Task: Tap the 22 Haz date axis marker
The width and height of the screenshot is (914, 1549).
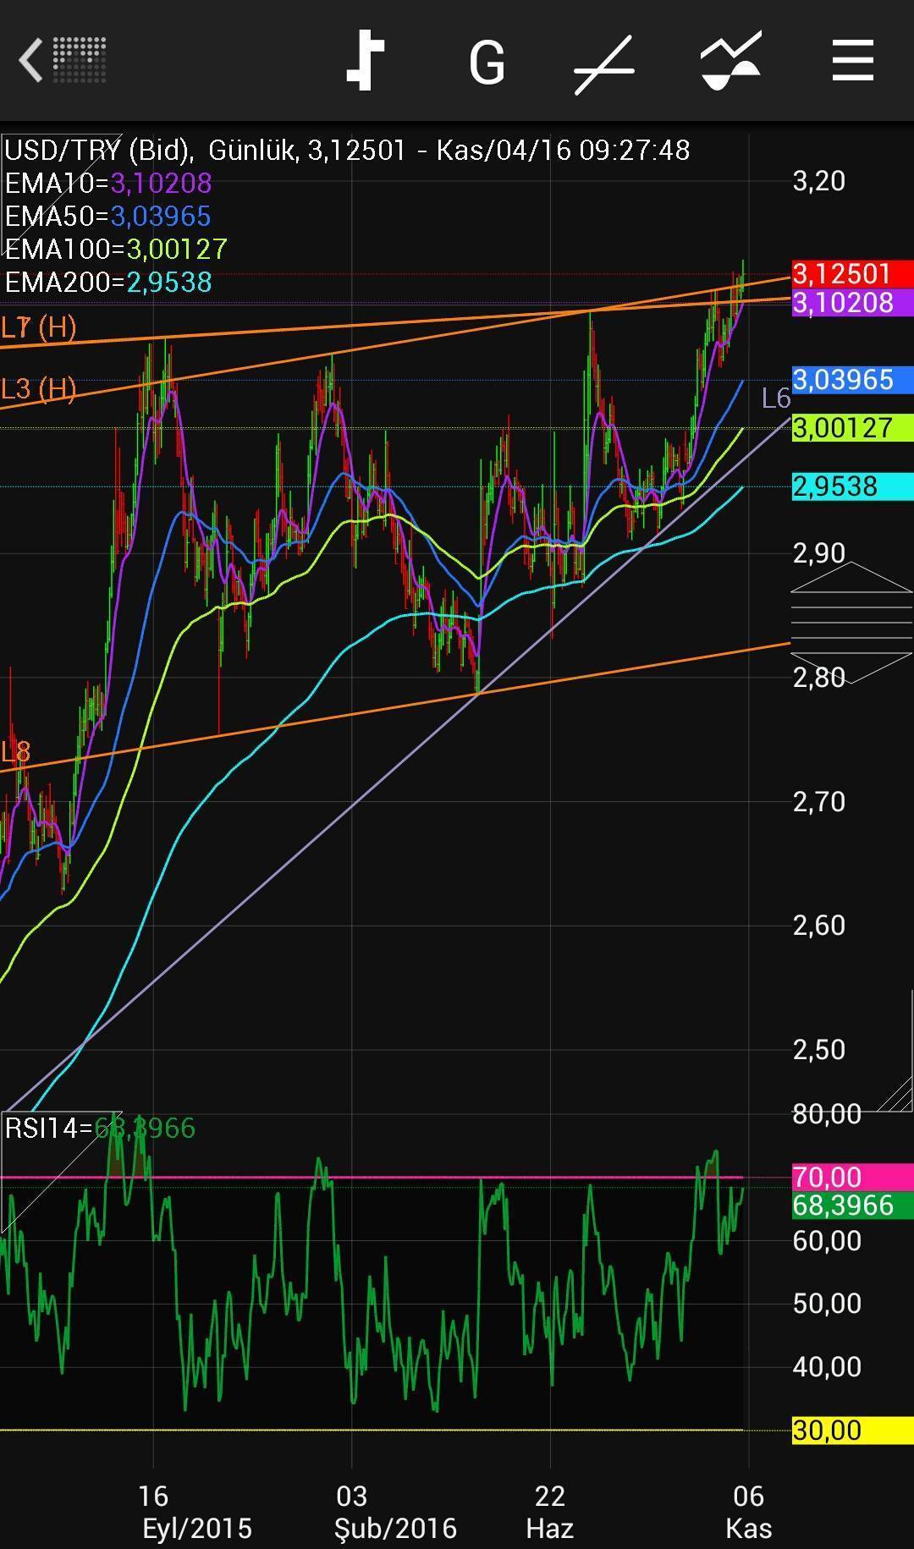Action: [x=550, y=1511]
